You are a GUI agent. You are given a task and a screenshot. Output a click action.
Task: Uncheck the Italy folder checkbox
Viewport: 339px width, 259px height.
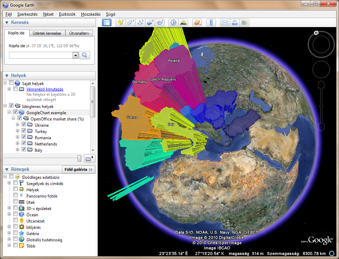point(24,150)
